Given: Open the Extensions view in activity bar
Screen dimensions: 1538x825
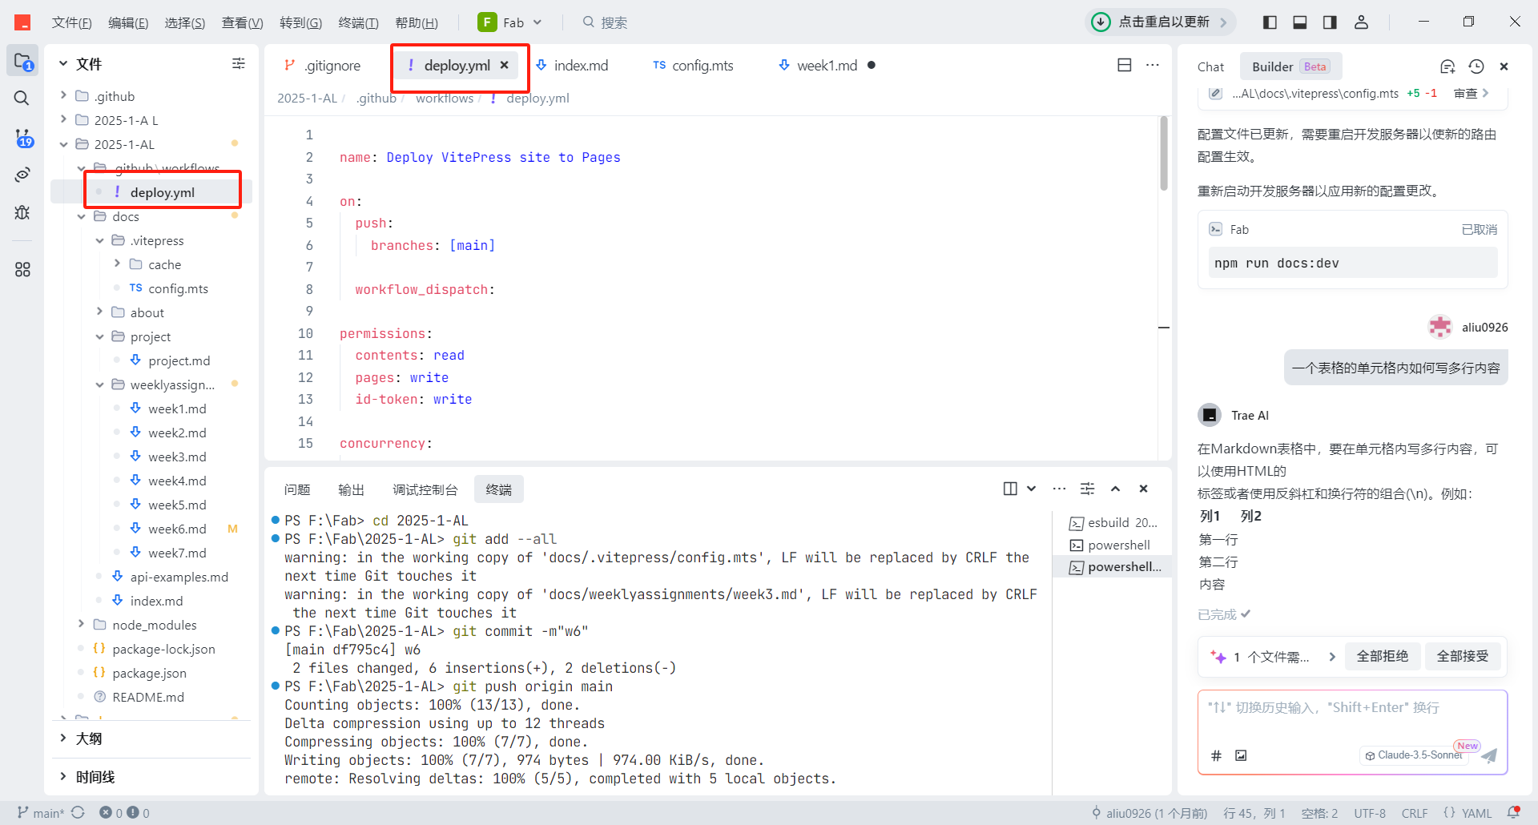Looking at the screenshot, I should click(22, 270).
